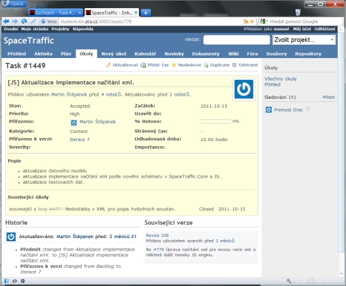Screen dimensions: 346x286
Task: Open the Fóra tab
Action: [252, 54]
